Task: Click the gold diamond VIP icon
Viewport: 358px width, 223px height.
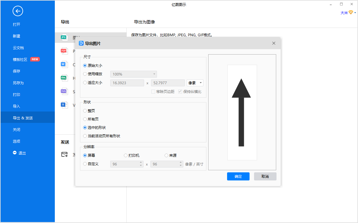Action: coord(351,12)
